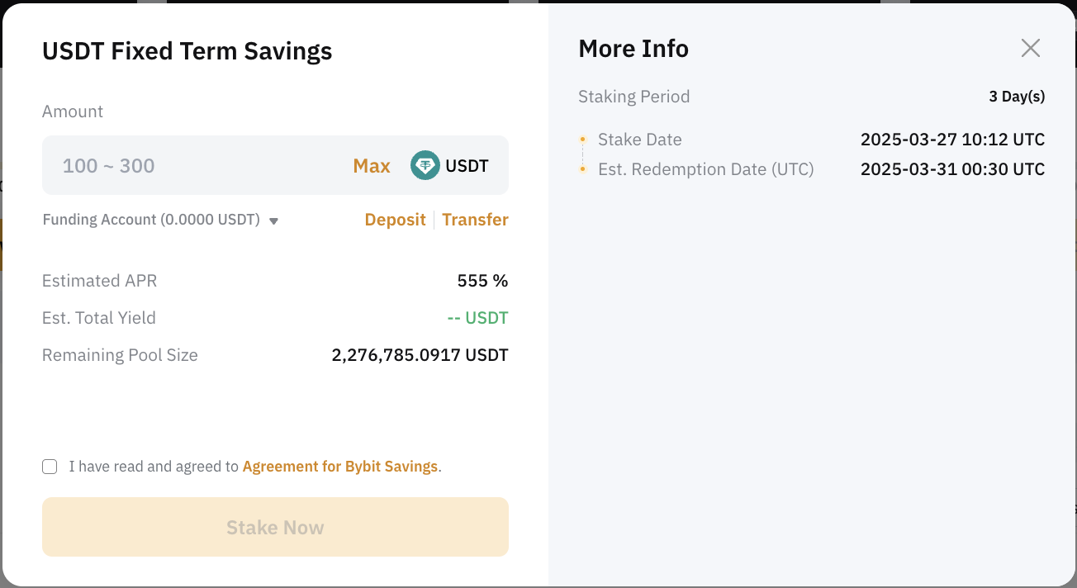Tick the Bybit Savings agreement checkbox
The image size is (1077, 588).
click(50, 467)
